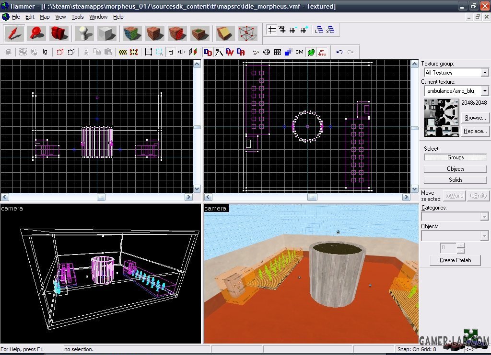Click the top-right viewport vertical scrollbar thumb
The height and width of the screenshot is (355, 491).
[414, 128]
